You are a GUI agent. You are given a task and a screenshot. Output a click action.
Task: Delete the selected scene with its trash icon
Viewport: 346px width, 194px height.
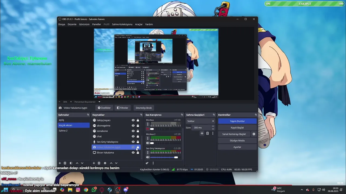[x=65, y=163]
